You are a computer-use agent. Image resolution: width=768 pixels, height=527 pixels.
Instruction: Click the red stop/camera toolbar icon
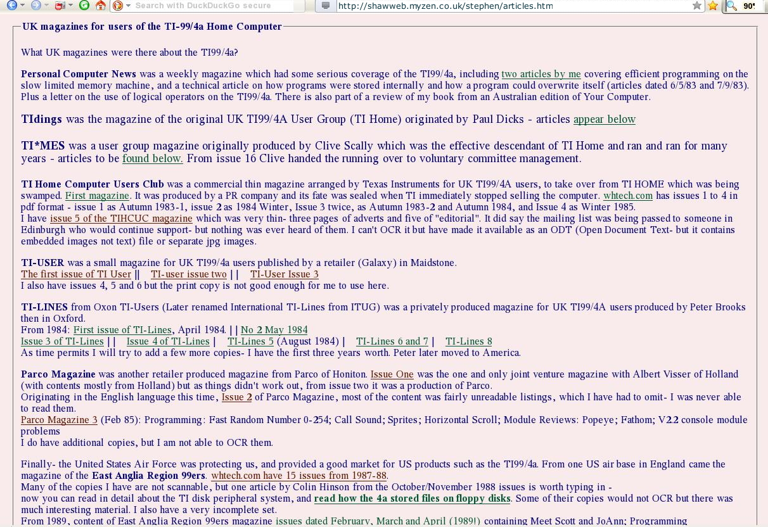60,5
